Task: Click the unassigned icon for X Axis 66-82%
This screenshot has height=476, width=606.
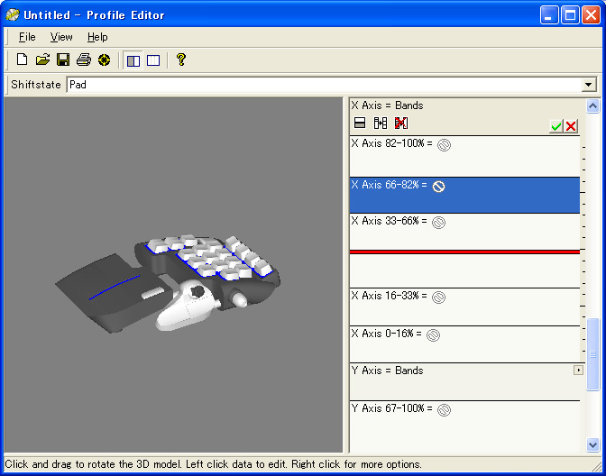Action: [x=438, y=187]
